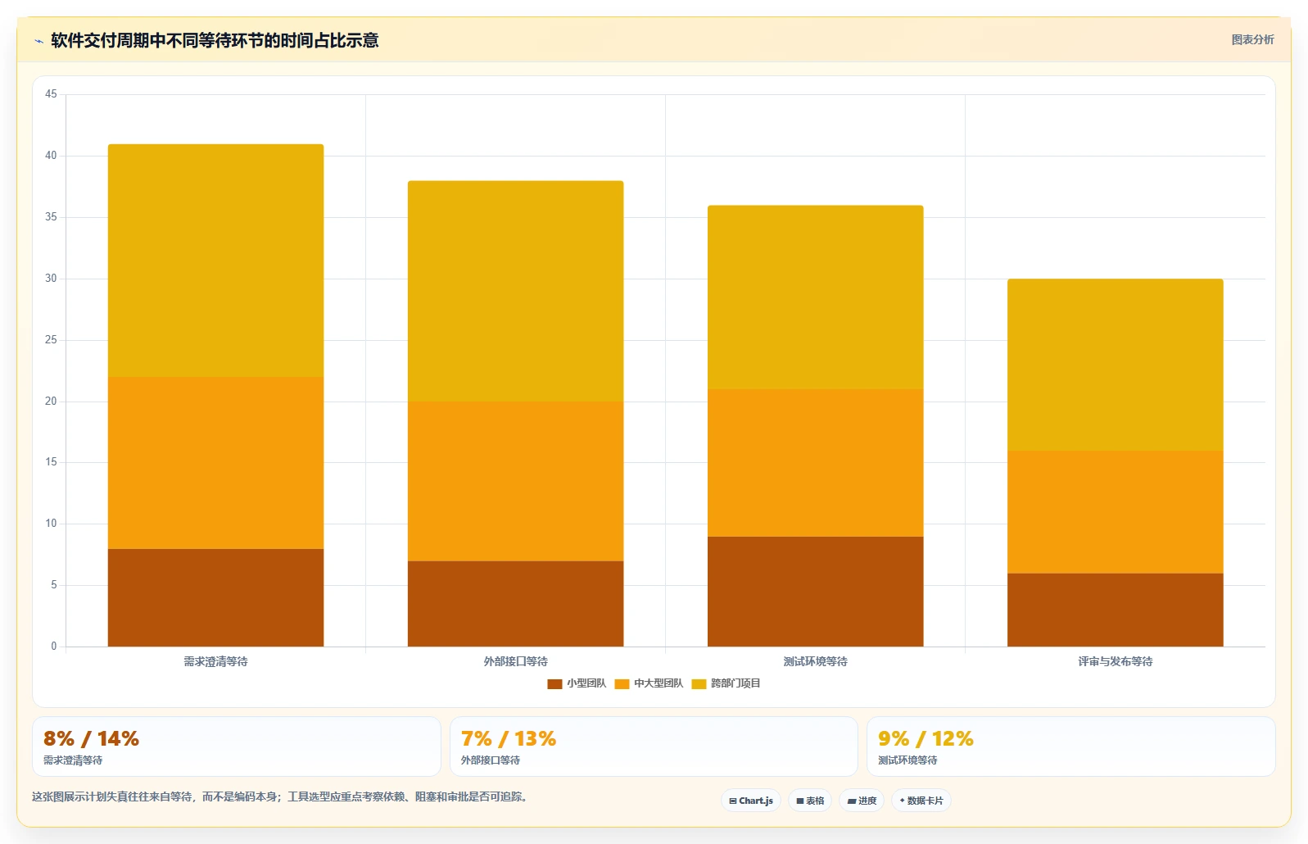Select 小型团队 segment of 测试环境等待 bar
The height and width of the screenshot is (844, 1308).
pyautogui.click(x=815, y=592)
